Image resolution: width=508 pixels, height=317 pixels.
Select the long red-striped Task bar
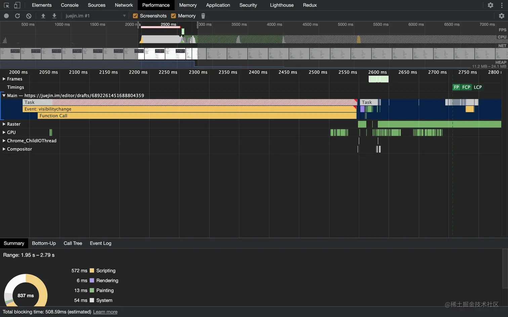point(190,102)
